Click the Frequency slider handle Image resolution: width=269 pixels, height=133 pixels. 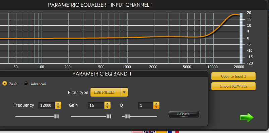[x=56, y=116]
